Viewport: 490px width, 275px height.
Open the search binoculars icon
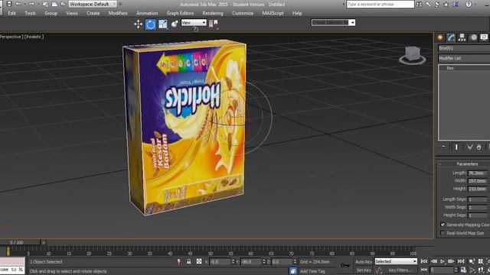tap(419, 4)
